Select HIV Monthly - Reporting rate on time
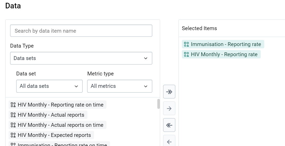The width and height of the screenshot is (285, 146). 58,105
